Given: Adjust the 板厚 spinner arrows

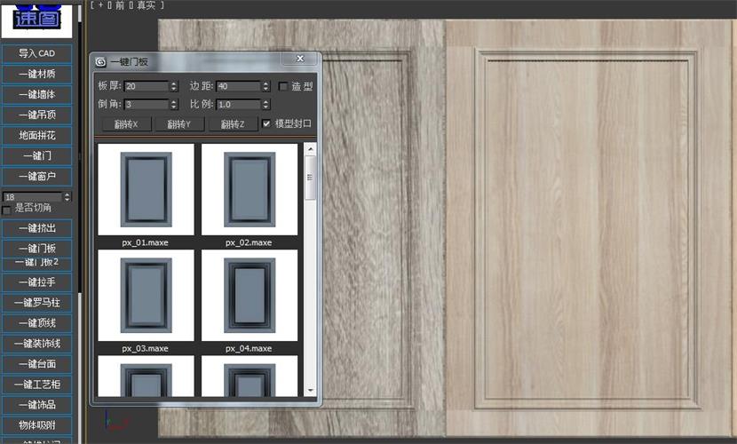Looking at the screenshot, I should (x=174, y=86).
